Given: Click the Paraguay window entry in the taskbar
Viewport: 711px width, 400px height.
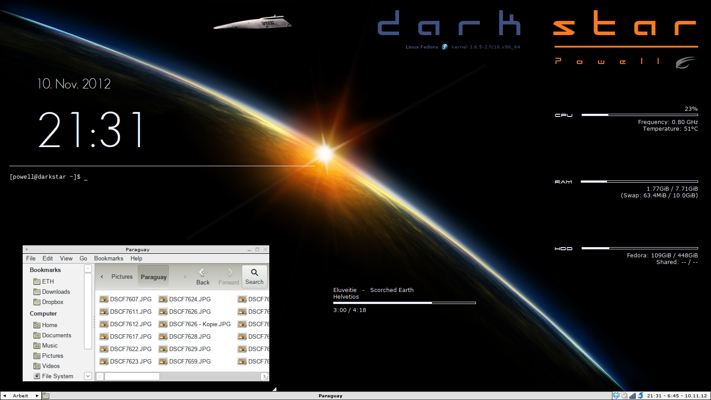Looking at the screenshot, I should [x=330, y=396].
